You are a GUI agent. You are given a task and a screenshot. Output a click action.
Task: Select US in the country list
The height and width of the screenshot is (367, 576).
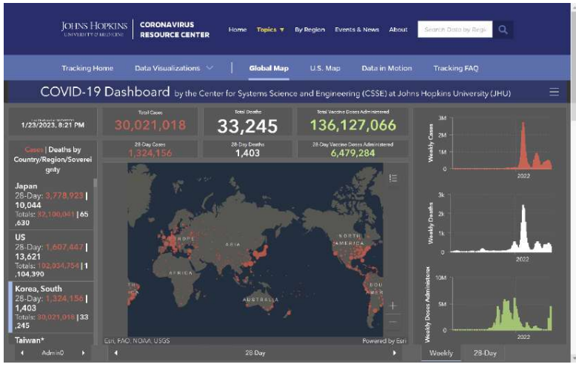click(51, 255)
